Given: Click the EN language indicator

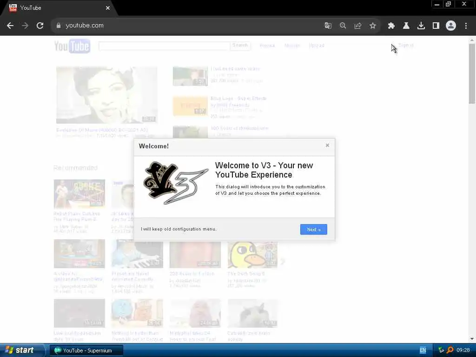Looking at the screenshot, I should [423, 350].
